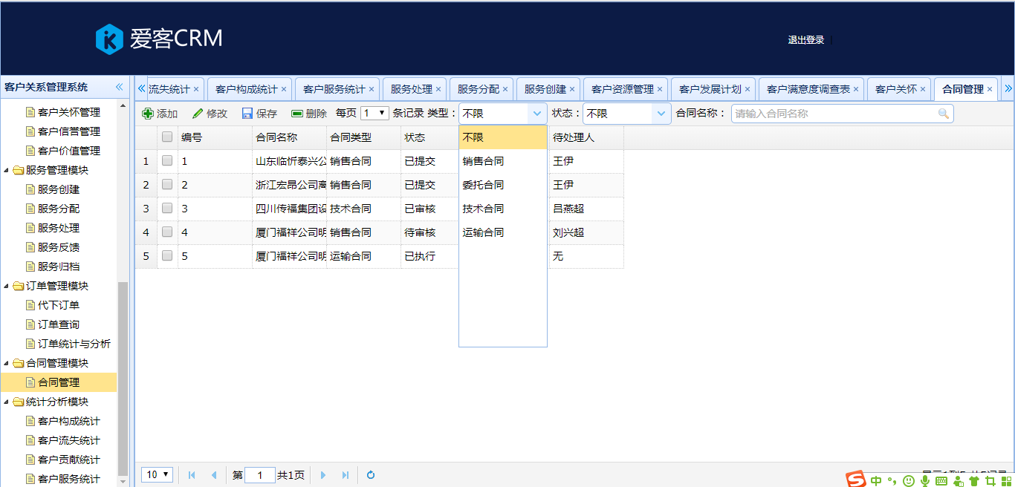Click the refresh icon in pagination bar
This screenshot has width=1015, height=487.
click(x=371, y=475)
